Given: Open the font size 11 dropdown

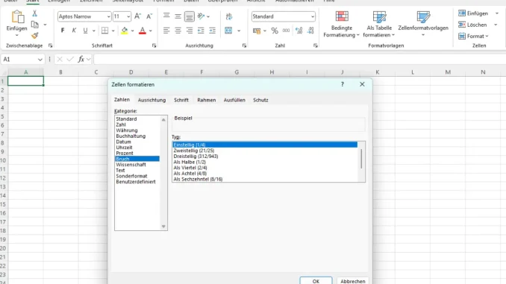Looking at the screenshot, I should tap(128, 16).
